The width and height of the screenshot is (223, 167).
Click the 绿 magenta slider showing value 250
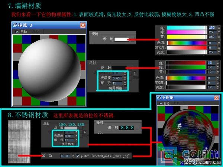pyautogui.click(x=187, y=32)
